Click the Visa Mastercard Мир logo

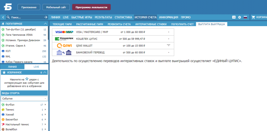(x=64, y=32)
